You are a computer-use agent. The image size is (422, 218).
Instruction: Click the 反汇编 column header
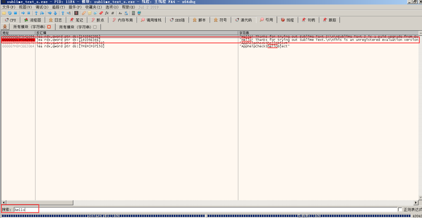pyautogui.click(x=137, y=33)
